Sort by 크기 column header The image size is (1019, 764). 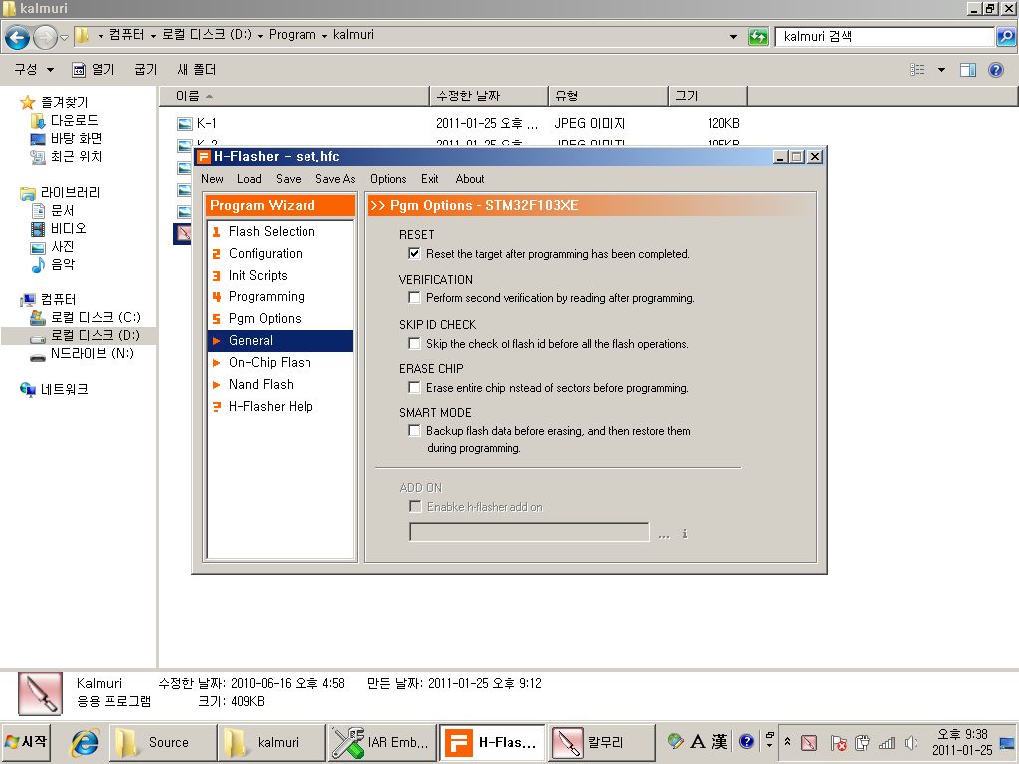click(708, 96)
